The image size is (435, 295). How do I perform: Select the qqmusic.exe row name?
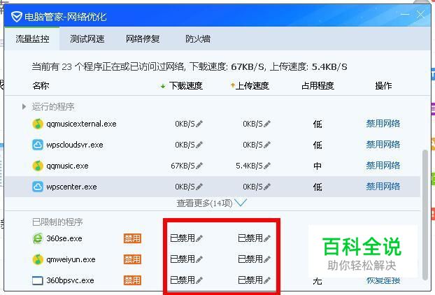click(x=67, y=166)
